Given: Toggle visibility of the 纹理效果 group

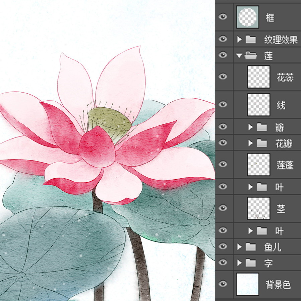Looking at the screenshot, I should [223, 39].
